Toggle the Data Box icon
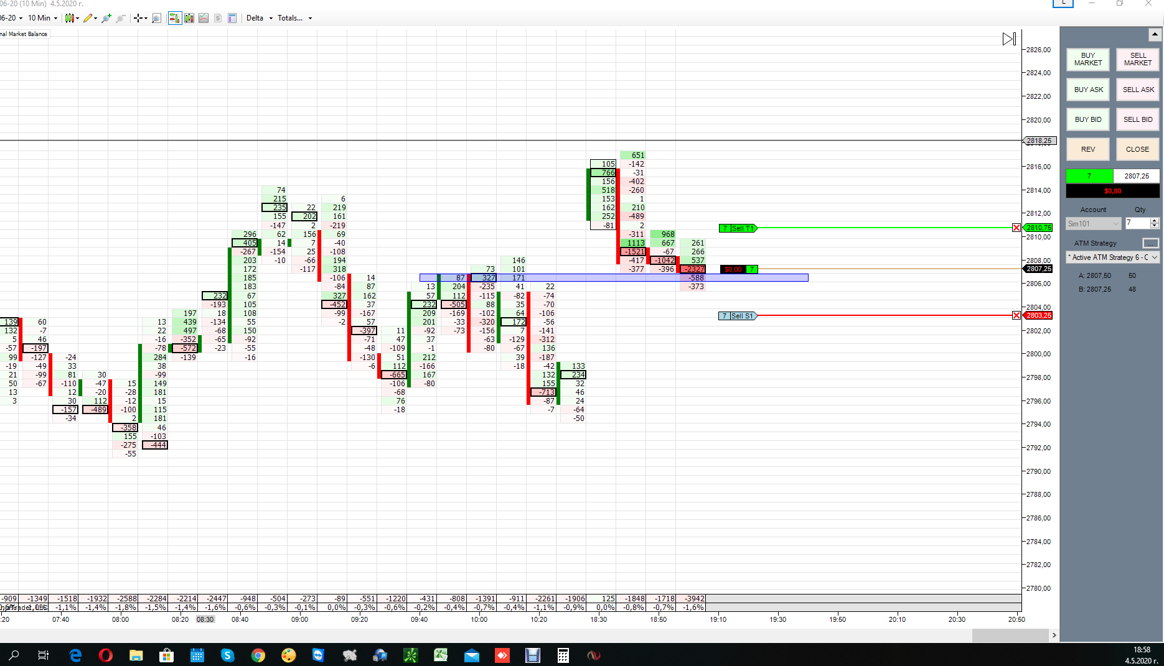The width and height of the screenshot is (1164, 666). click(232, 18)
